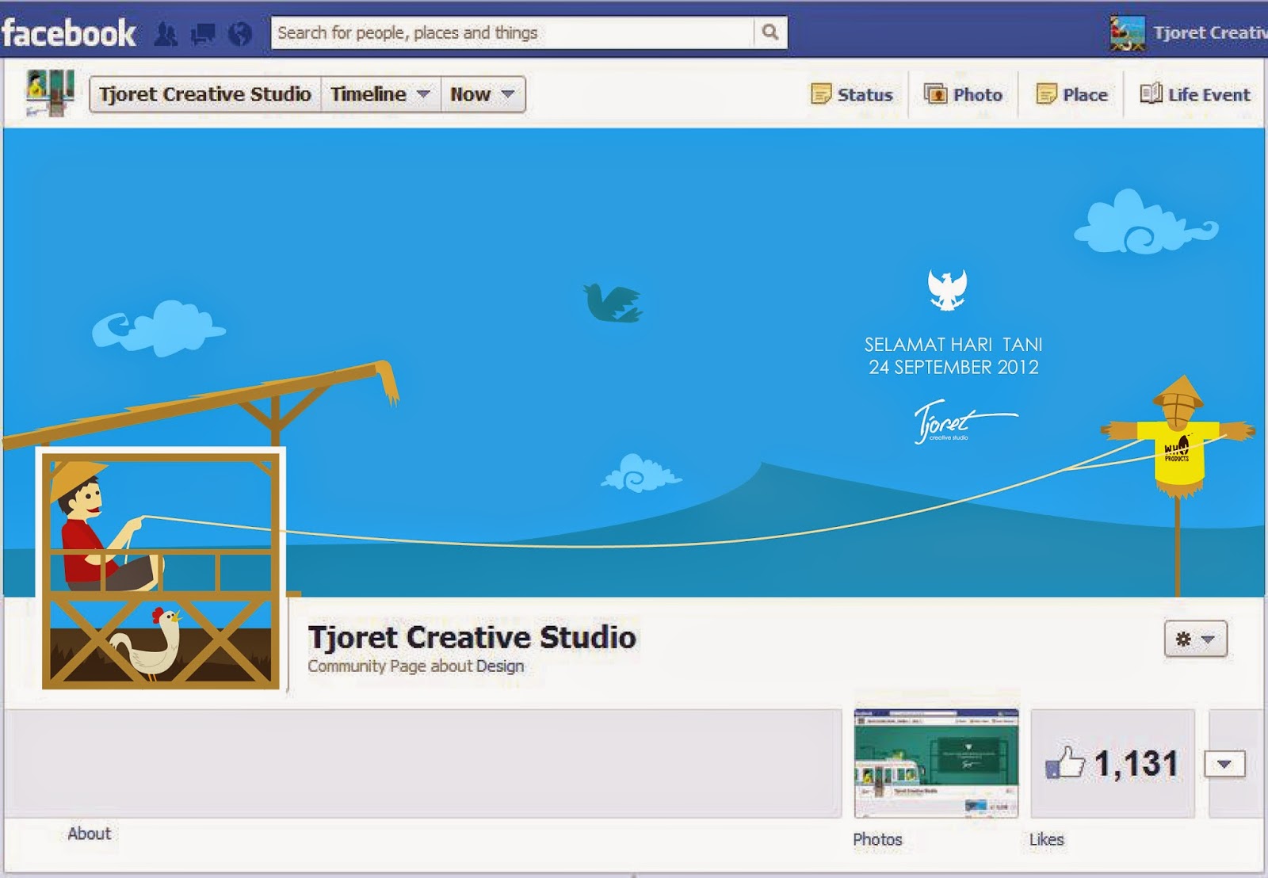This screenshot has height=878, width=1268.
Task: Select the Place composer option
Action: click(x=1071, y=94)
